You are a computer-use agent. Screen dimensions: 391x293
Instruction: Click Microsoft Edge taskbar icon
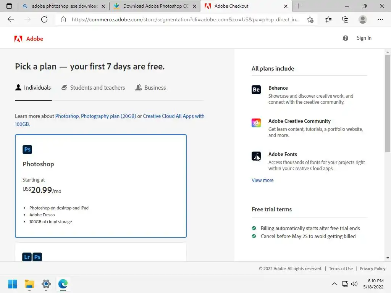[63, 284]
